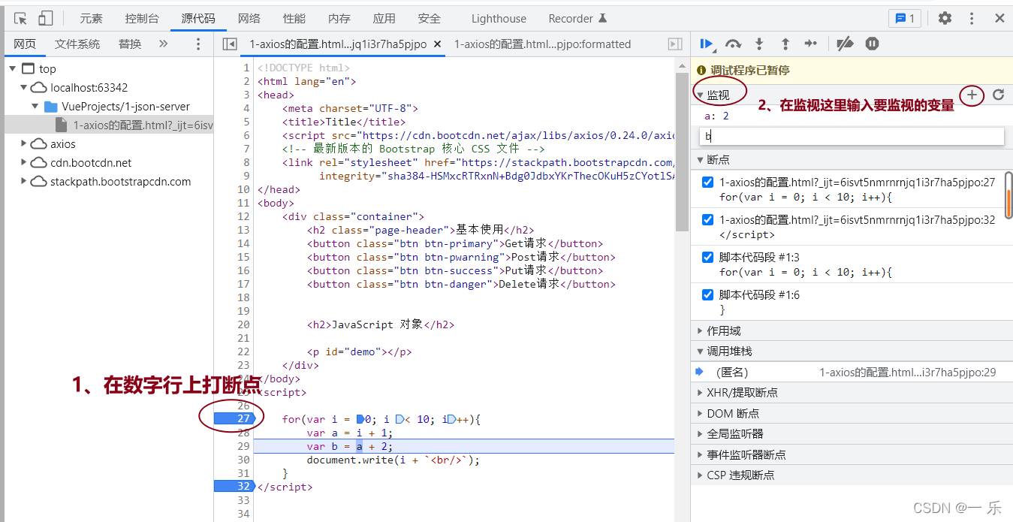The image size is (1013, 522).
Task: Close the 1-axios的配置.html editor tab
Action: pos(438,44)
